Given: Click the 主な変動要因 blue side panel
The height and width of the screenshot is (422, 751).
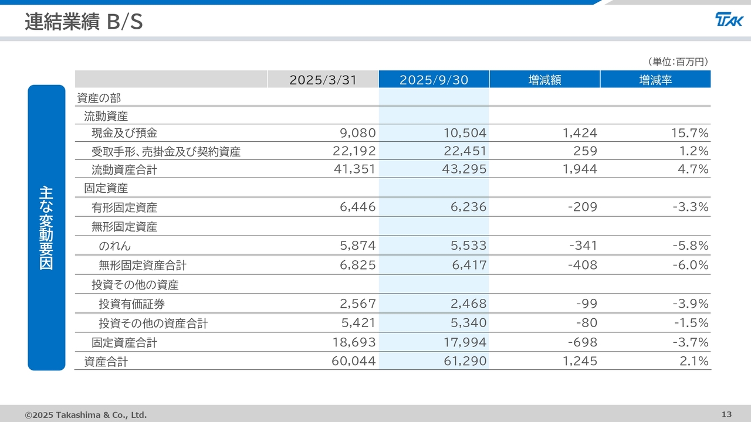Looking at the screenshot, I should coord(46,227).
